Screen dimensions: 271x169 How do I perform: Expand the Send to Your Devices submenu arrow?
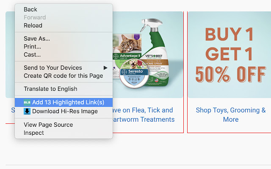pos(105,68)
